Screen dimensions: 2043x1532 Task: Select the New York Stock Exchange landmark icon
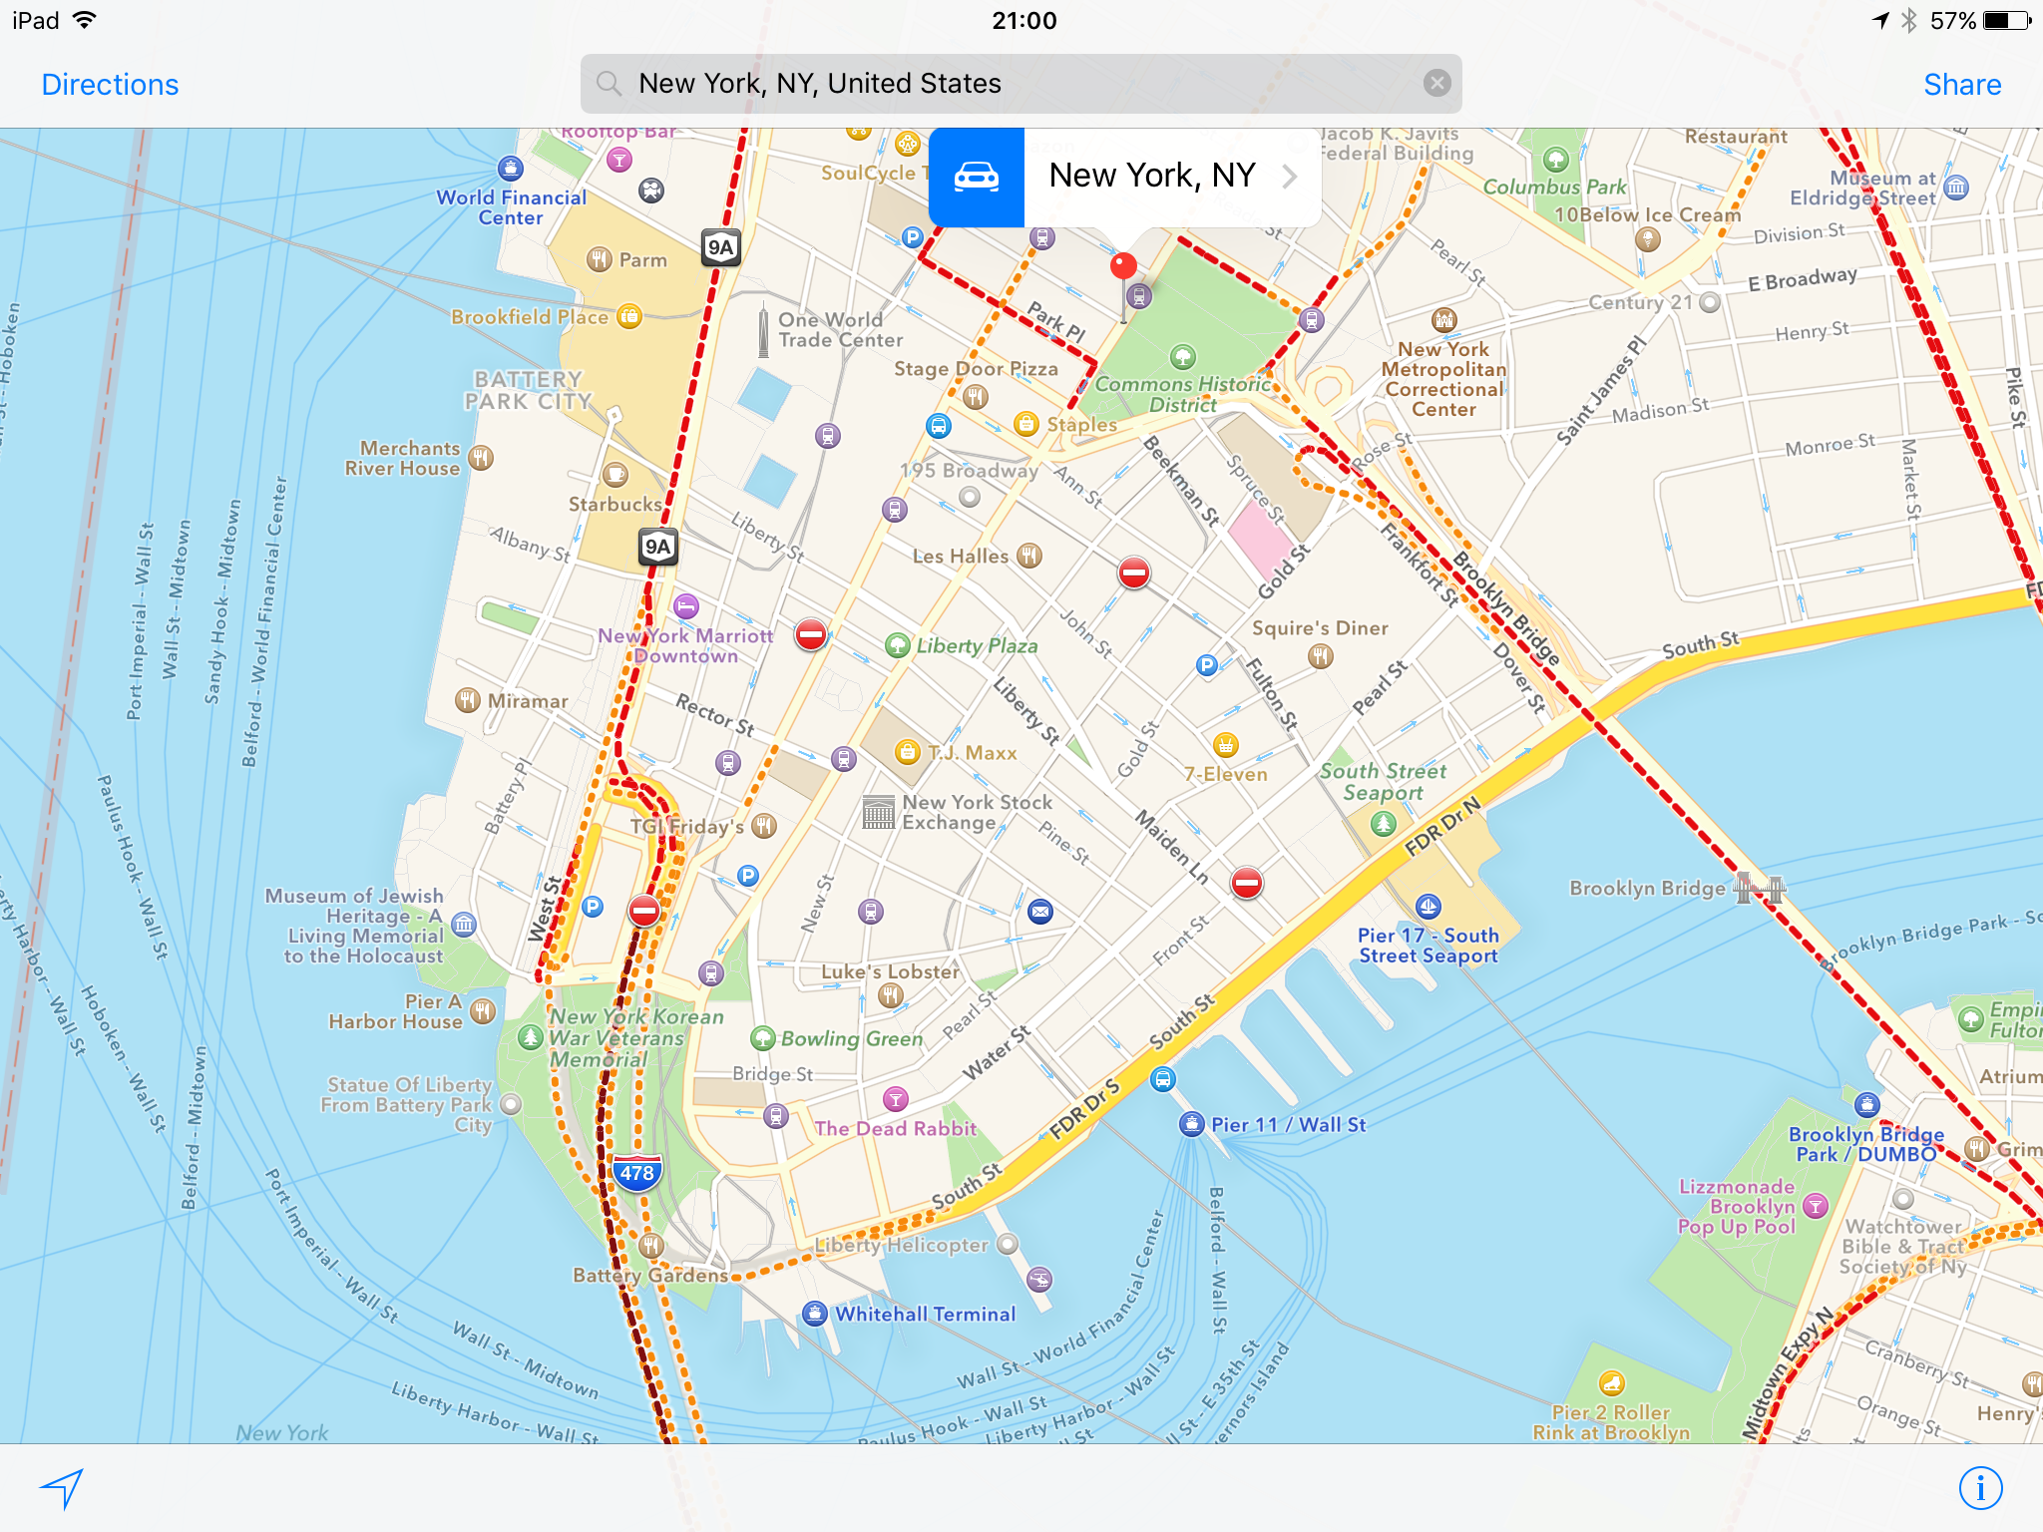(878, 813)
